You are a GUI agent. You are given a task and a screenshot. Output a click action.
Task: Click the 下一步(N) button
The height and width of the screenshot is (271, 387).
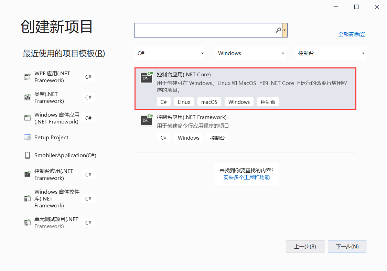coord(347,246)
